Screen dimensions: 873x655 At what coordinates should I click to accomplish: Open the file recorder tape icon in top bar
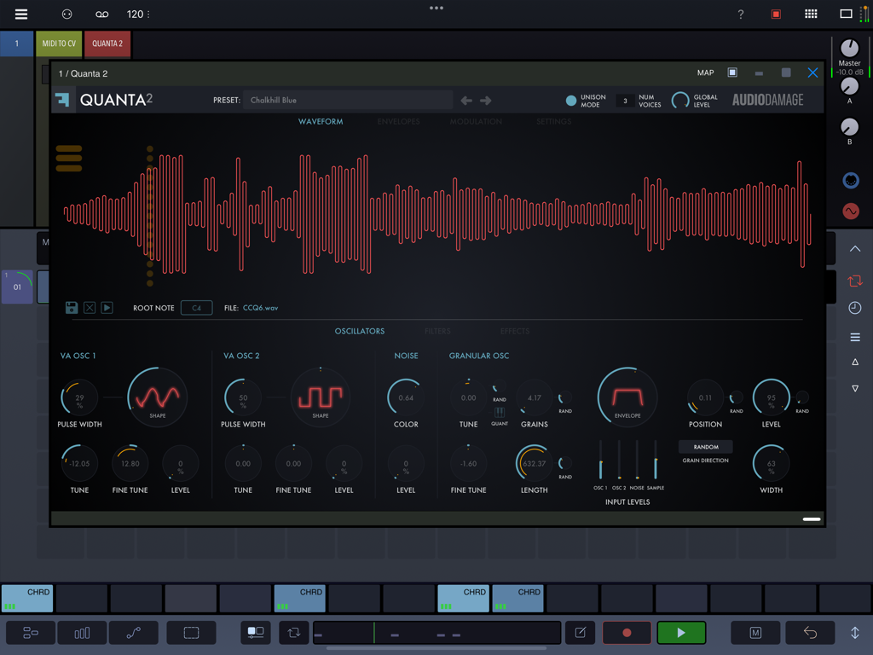point(101,14)
